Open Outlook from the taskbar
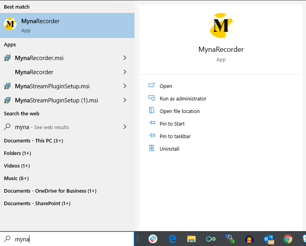 (269, 239)
